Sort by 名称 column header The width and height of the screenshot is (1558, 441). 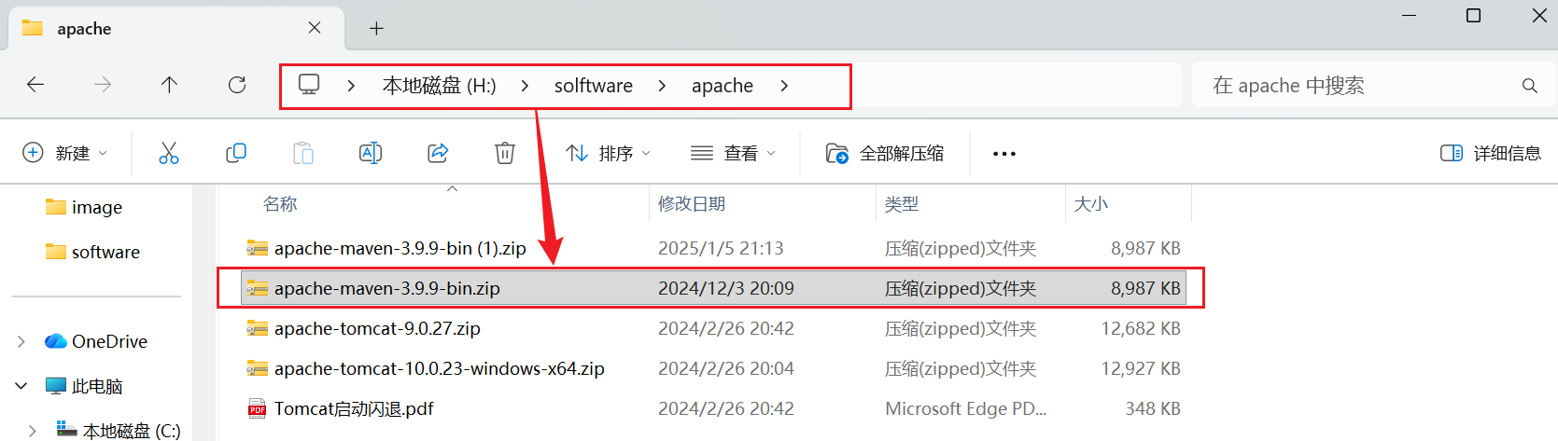[x=279, y=204]
